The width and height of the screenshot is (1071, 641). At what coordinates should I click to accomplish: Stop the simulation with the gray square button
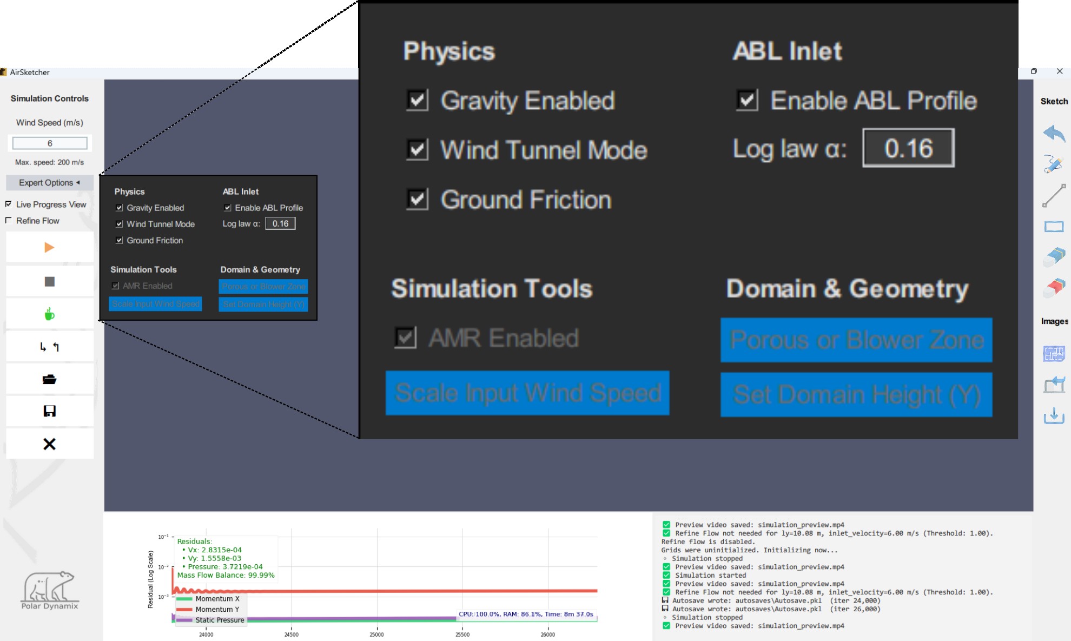coord(49,281)
